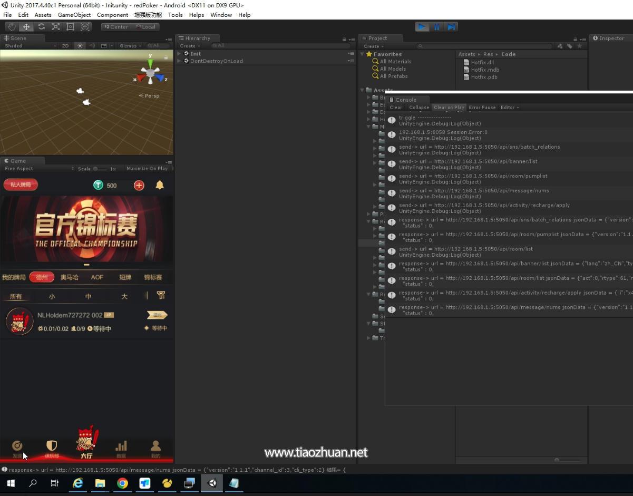Click the filter icon in room list
This screenshot has height=496, width=633.
coord(161,296)
